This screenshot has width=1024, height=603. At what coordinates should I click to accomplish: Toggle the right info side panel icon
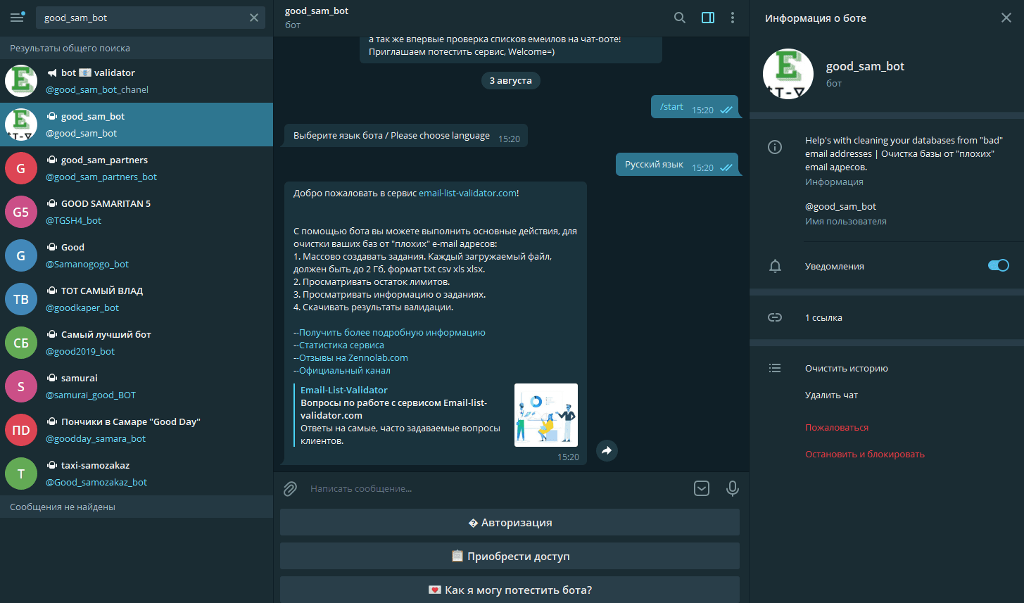708,18
